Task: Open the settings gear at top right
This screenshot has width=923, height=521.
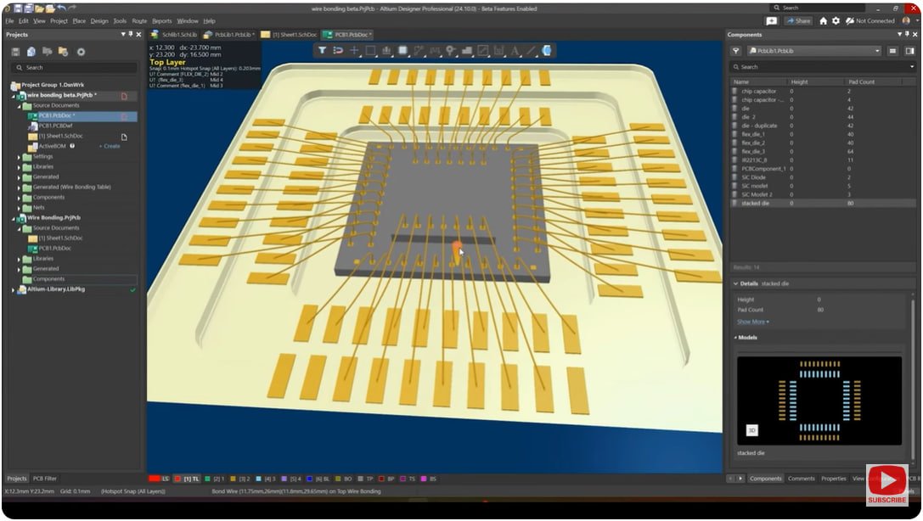Action: (x=836, y=20)
